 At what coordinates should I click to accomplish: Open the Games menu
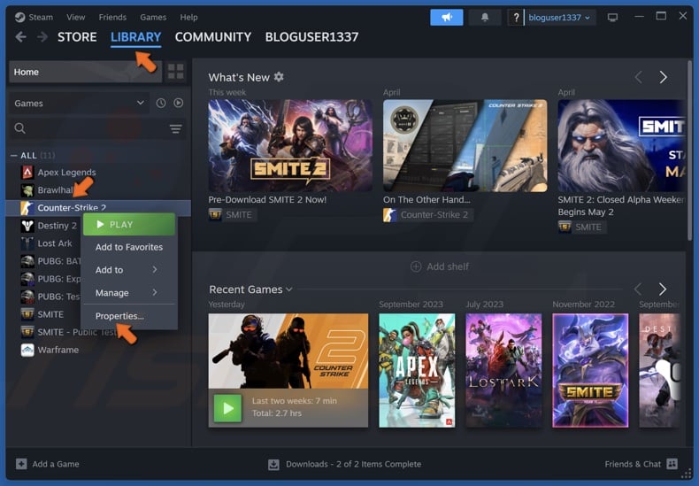[153, 18]
